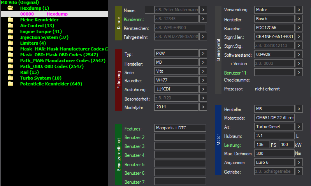Click the Benutzer 2 input field

[x=180, y=137]
